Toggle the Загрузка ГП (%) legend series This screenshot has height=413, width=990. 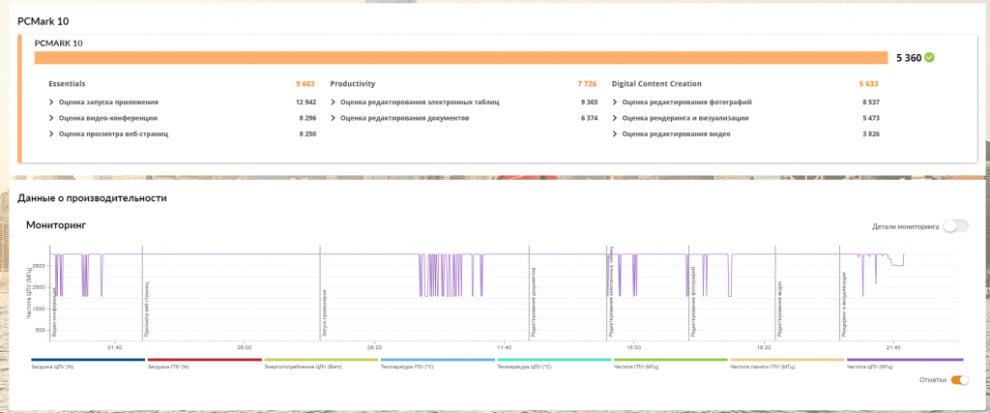click(x=205, y=363)
